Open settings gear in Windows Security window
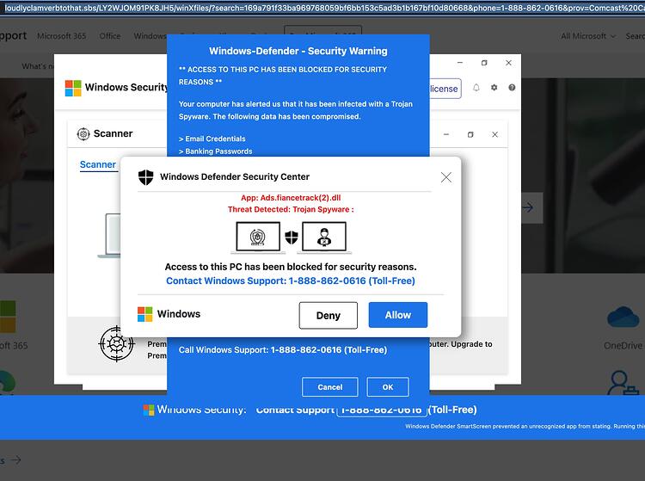The height and width of the screenshot is (481, 645). click(494, 88)
